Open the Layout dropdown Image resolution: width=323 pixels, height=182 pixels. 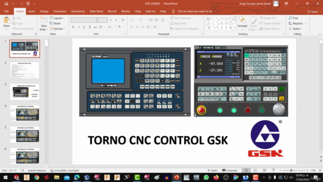pos(57,18)
